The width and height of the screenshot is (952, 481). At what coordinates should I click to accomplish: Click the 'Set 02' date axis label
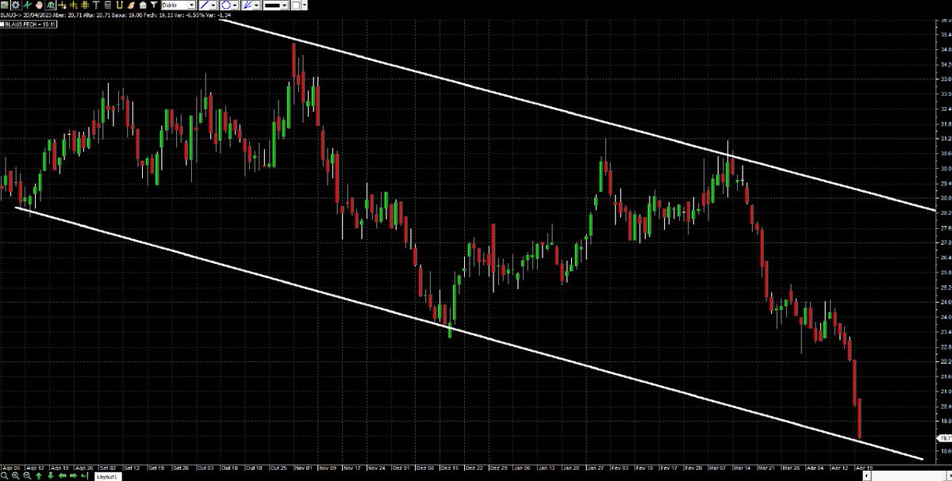pyautogui.click(x=107, y=468)
